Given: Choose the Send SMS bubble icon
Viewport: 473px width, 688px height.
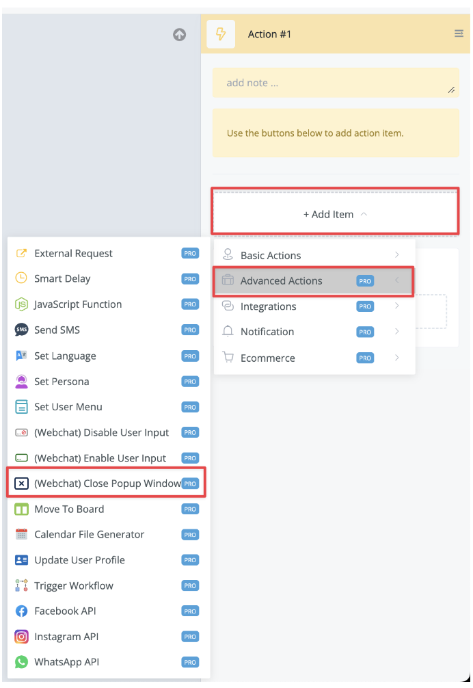Looking at the screenshot, I should click(x=21, y=330).
